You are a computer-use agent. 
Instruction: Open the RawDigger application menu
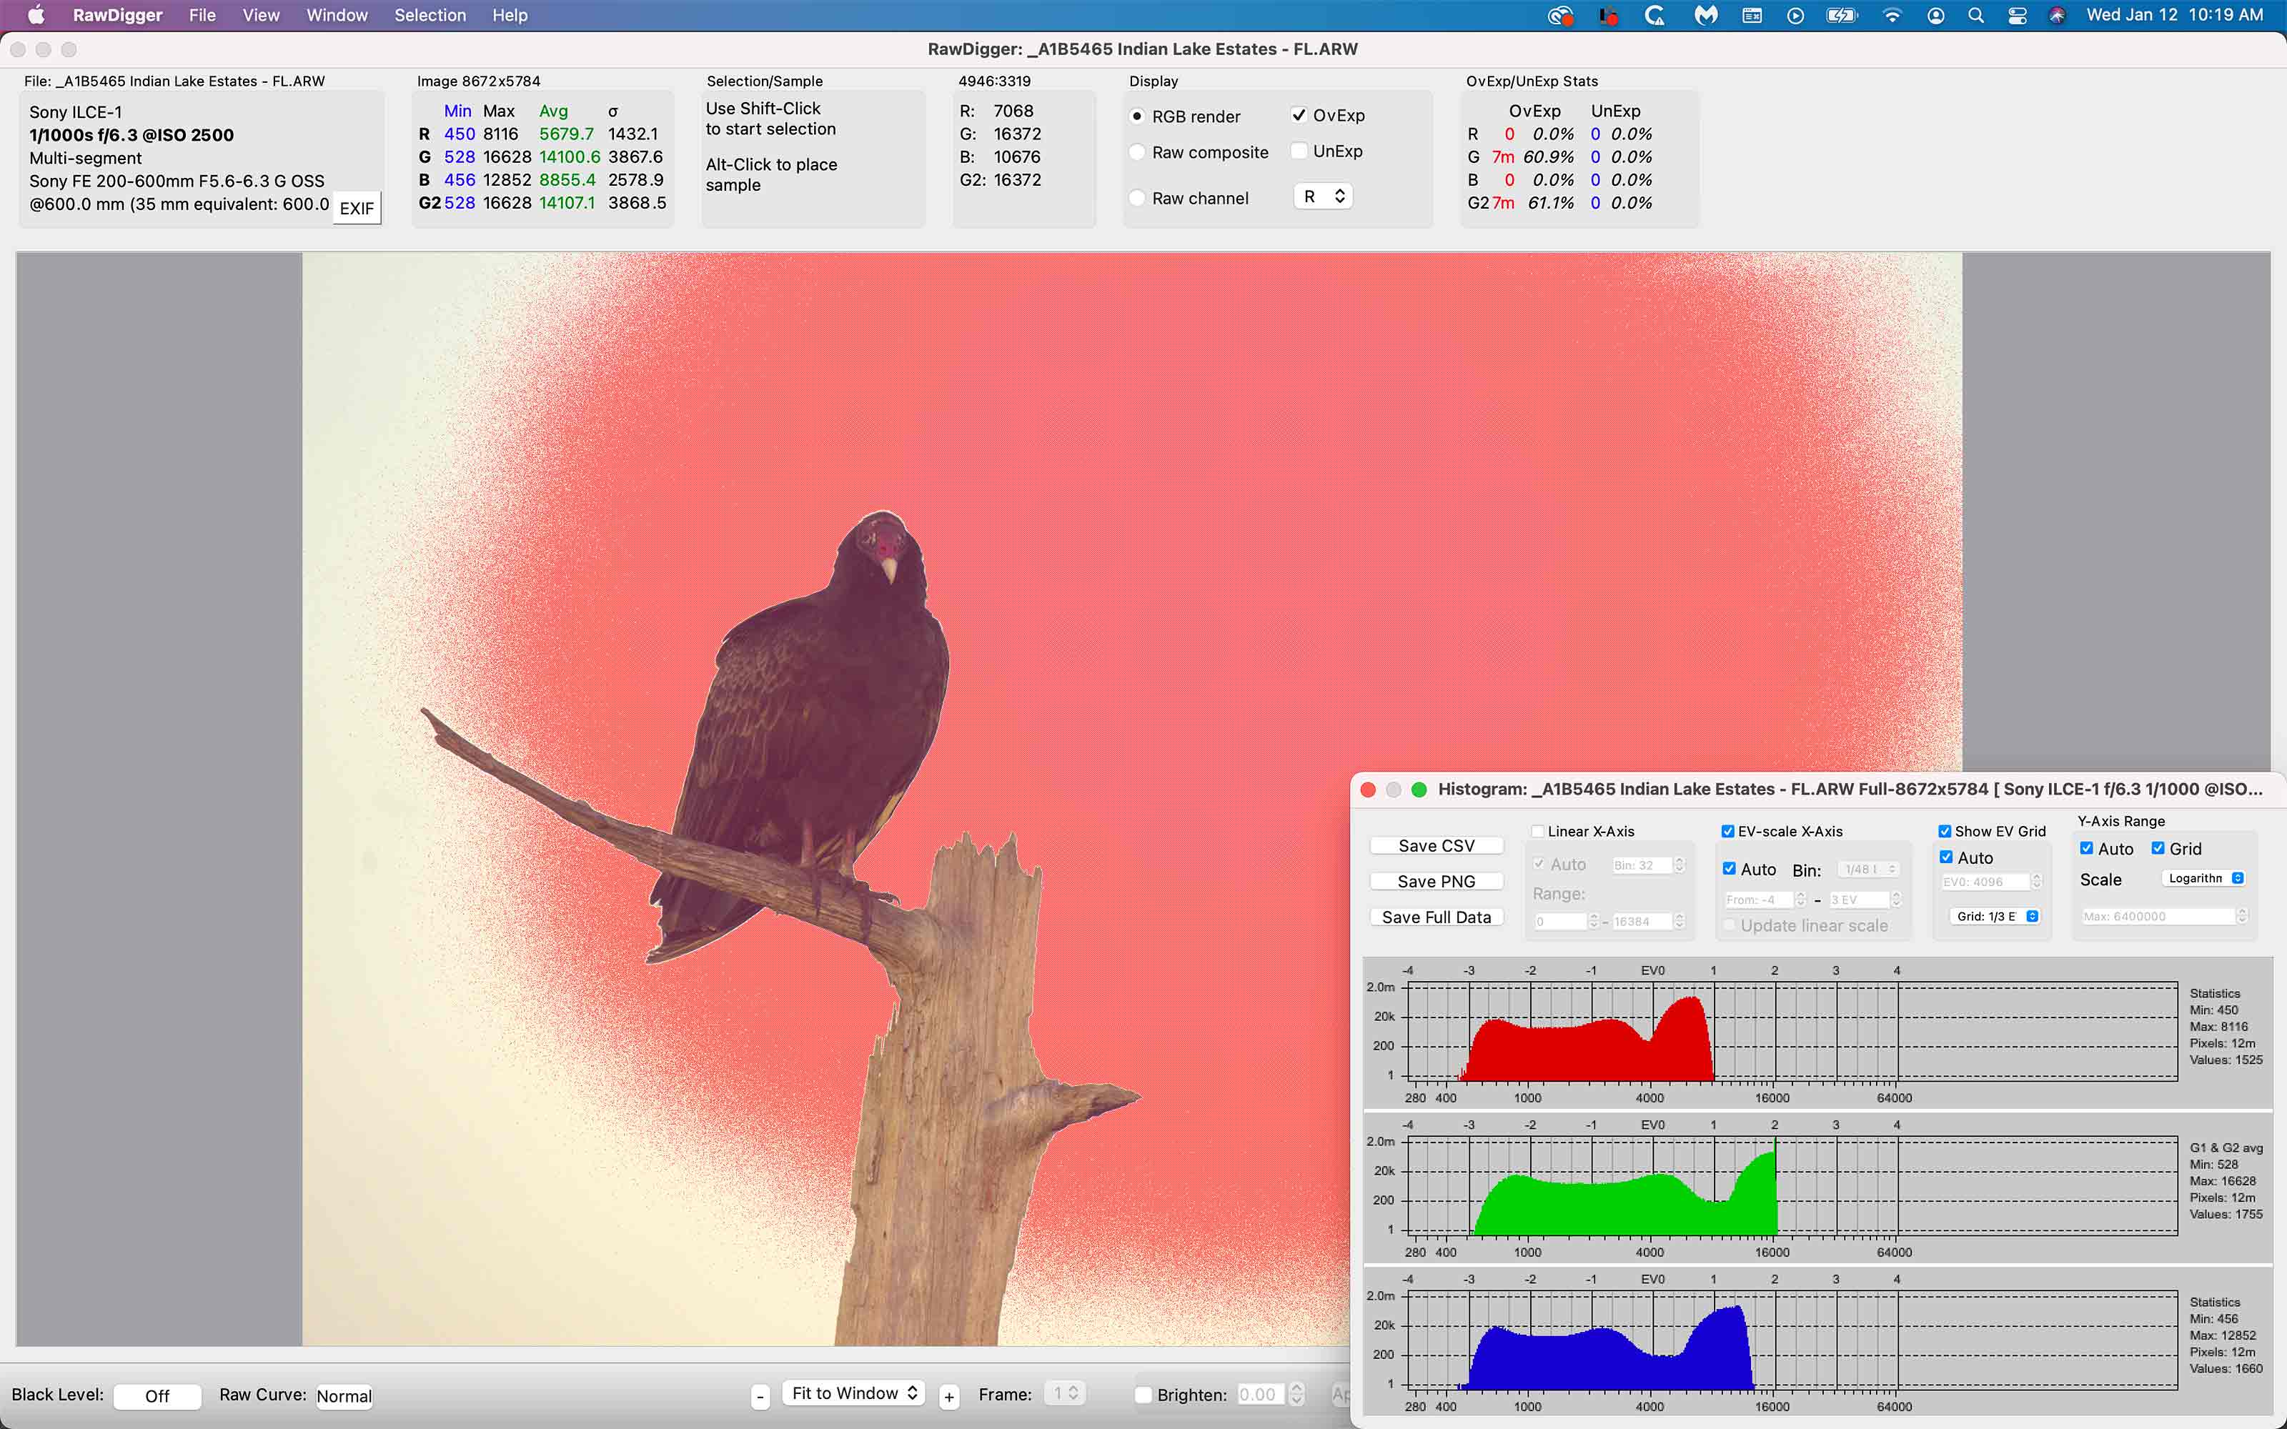coord(117,15)
